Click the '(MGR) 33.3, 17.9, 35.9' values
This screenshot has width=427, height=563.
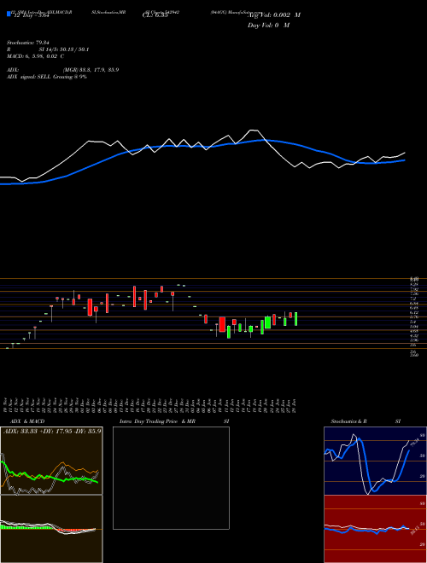tap(91, 70)
